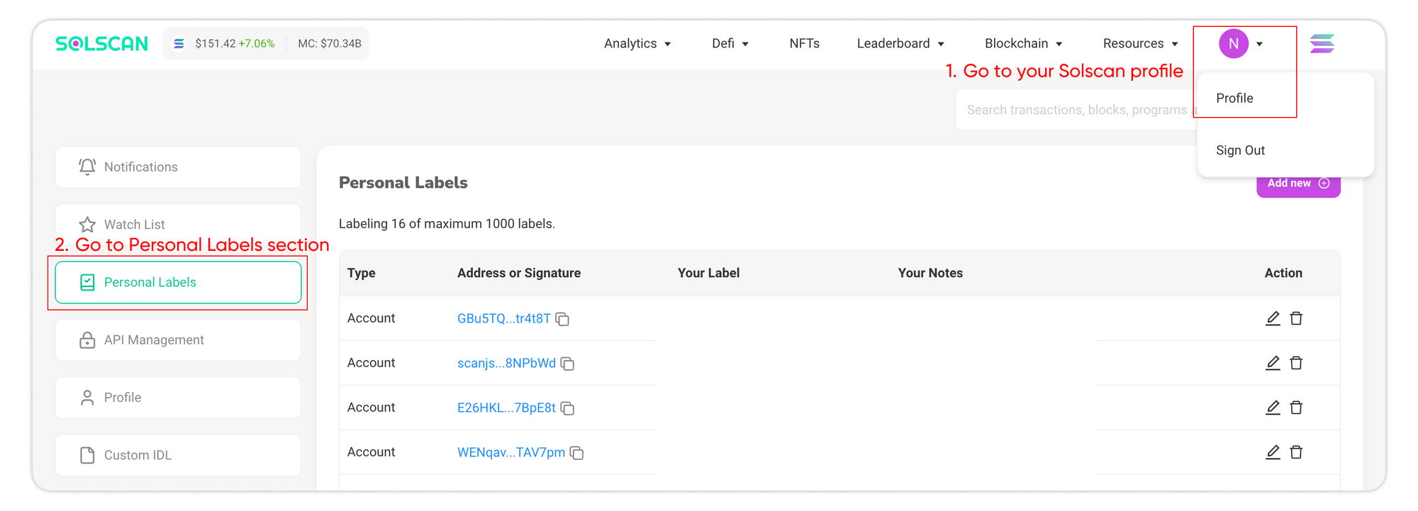This screenshot has width=1418, height=511.
Task: Expand the Analytics dropdown menu
Action: point(637,44)
